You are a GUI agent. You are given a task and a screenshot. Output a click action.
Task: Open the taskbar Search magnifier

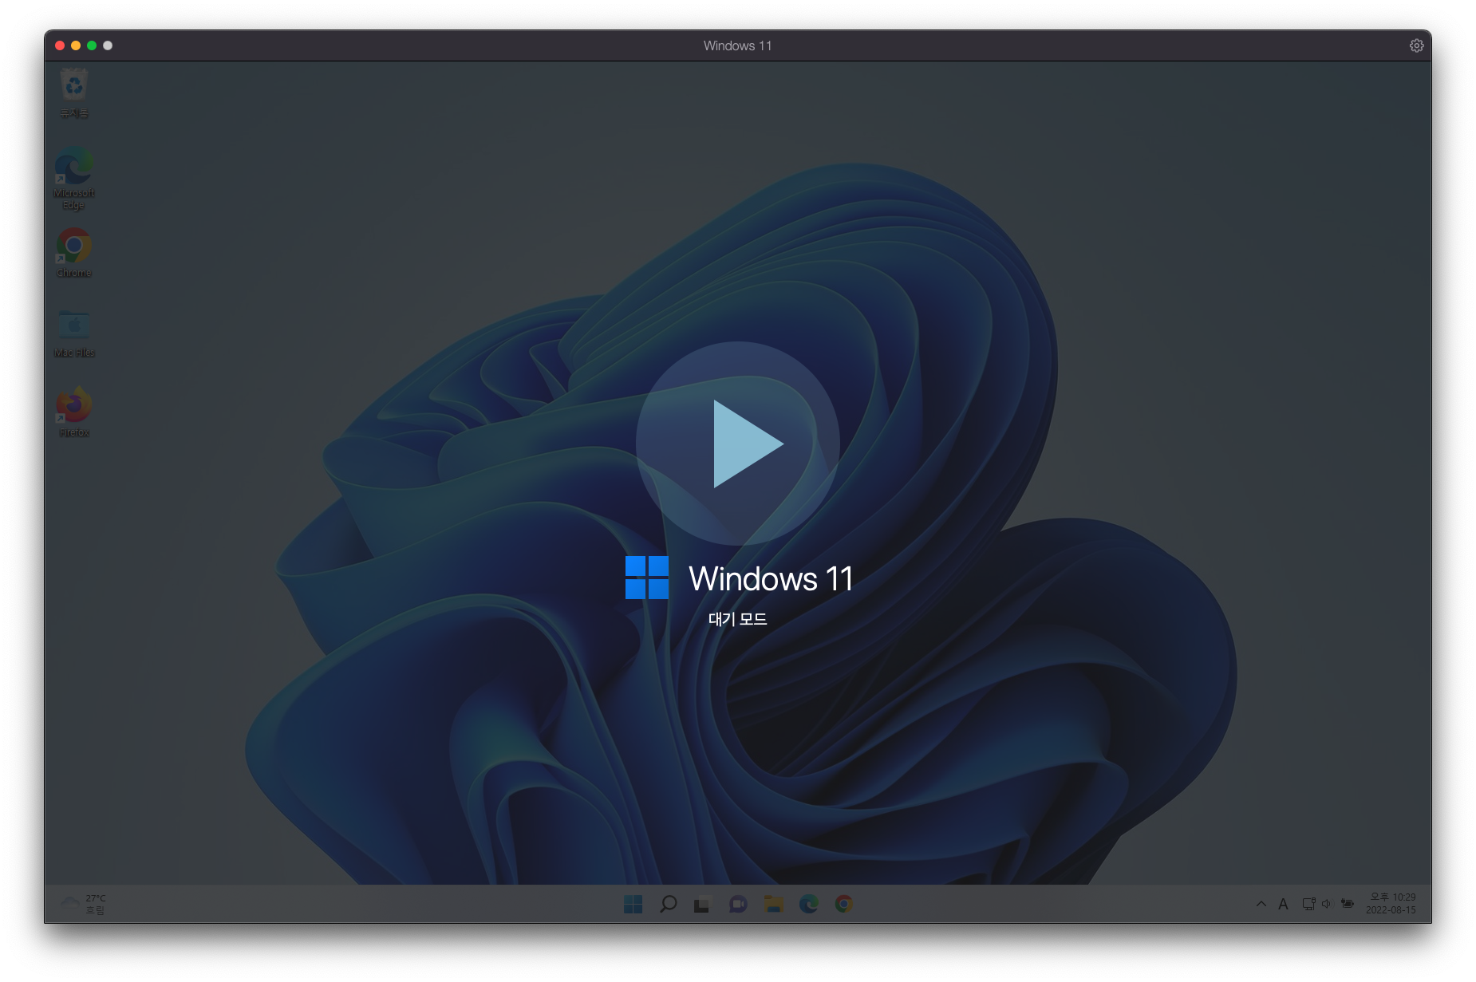669,904
